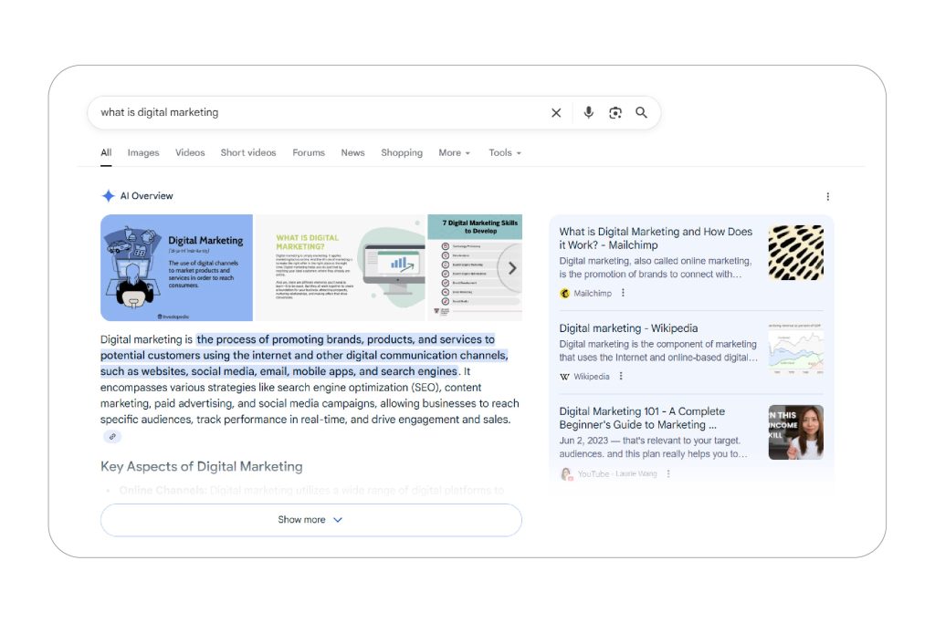This screenshot has width=935, height=623.
Task: Click the YouTube video thumbnail of woman
Action: point(795,432)
